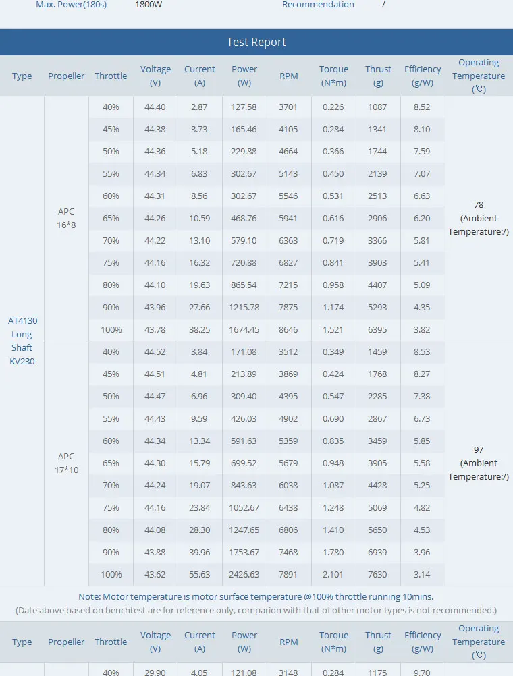Select the 'Max. Power(180s)' label
The width and height of the screenshot is (513, 676).
71,4
